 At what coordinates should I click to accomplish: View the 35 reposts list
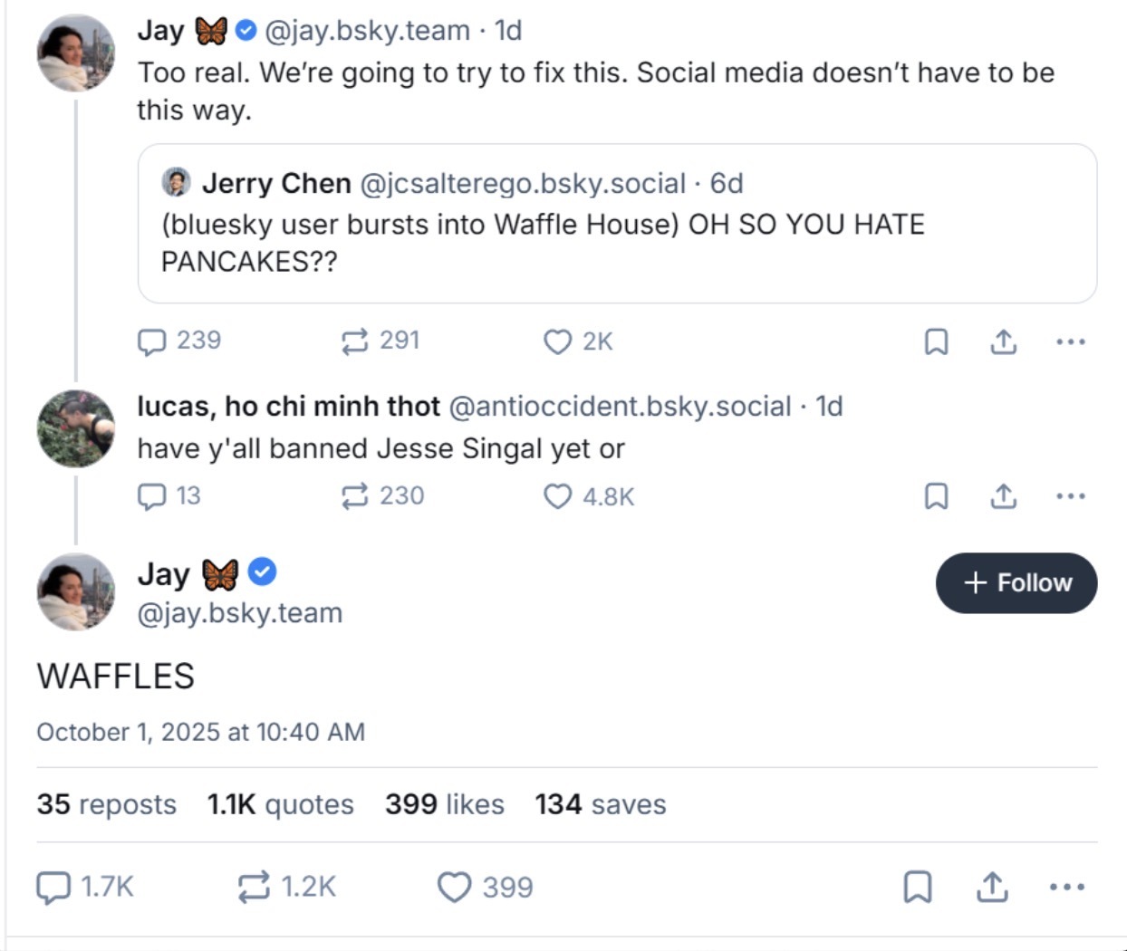(x=106, y=804)
